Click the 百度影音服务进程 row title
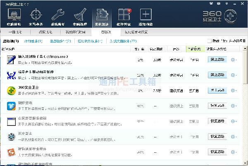The height and width of the screenshot is (166, 248). [x=32, y=118]
